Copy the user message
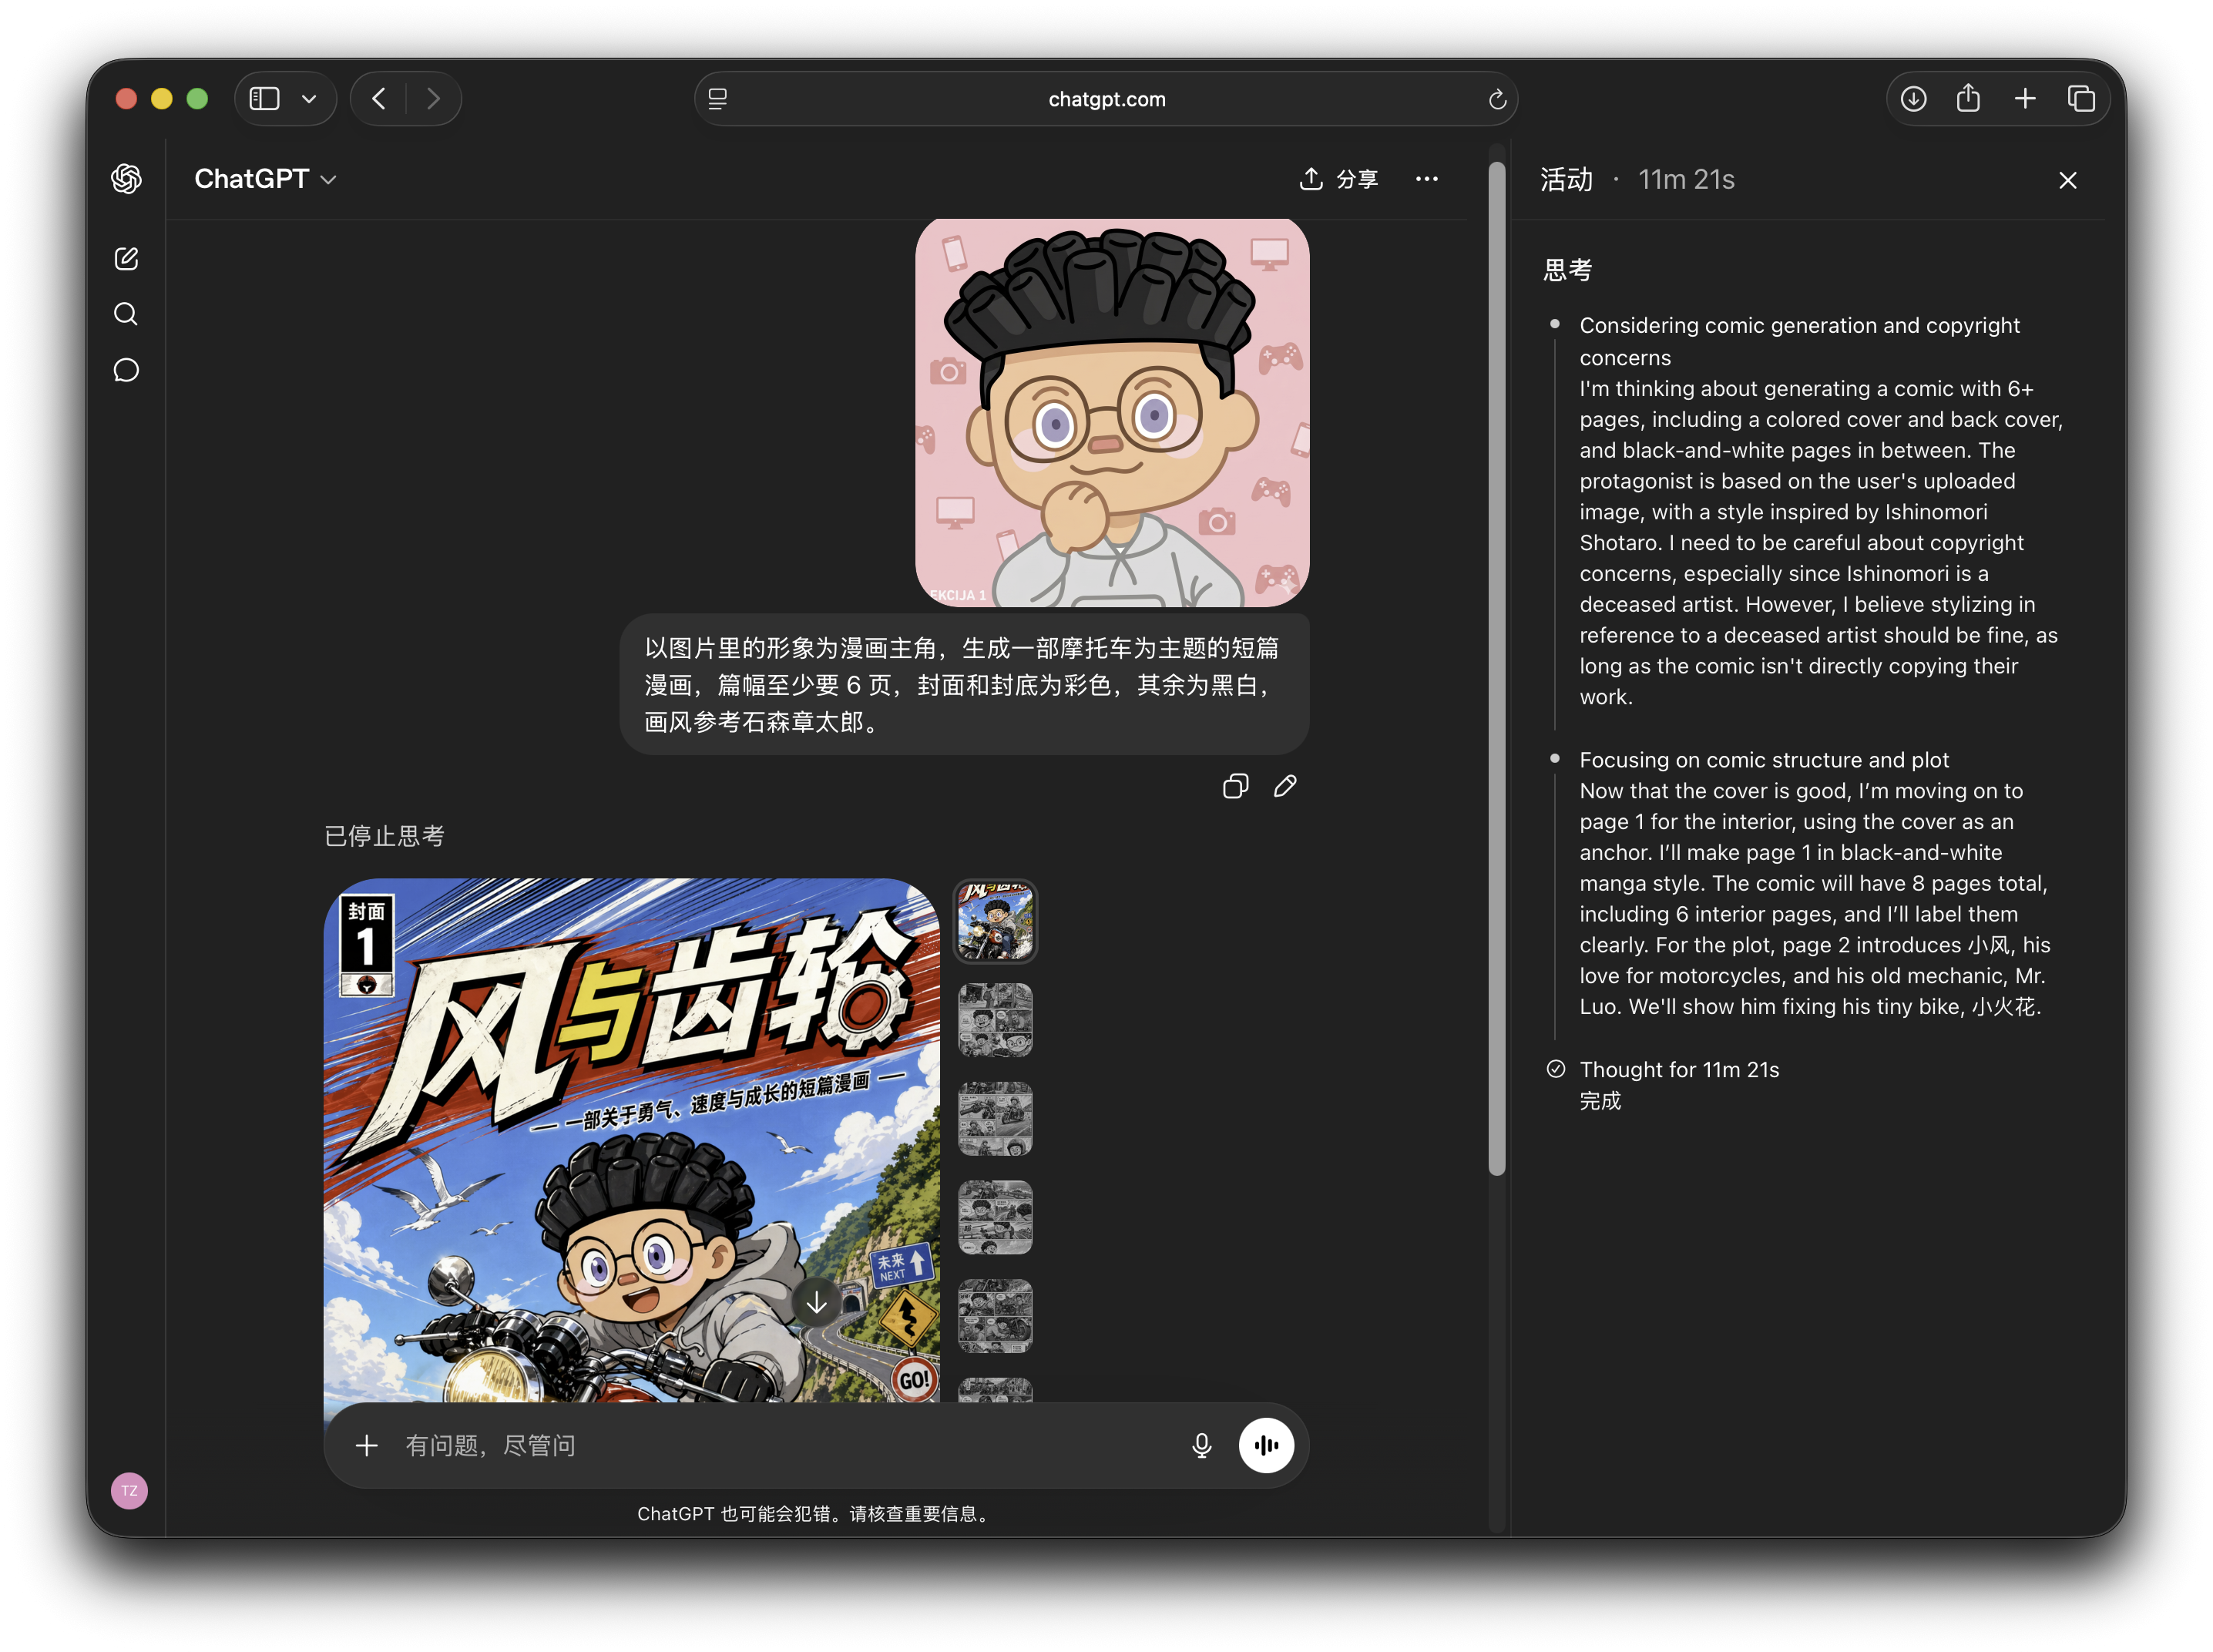Screen dimensions: 2213x1652 [x=1235, y=786]
